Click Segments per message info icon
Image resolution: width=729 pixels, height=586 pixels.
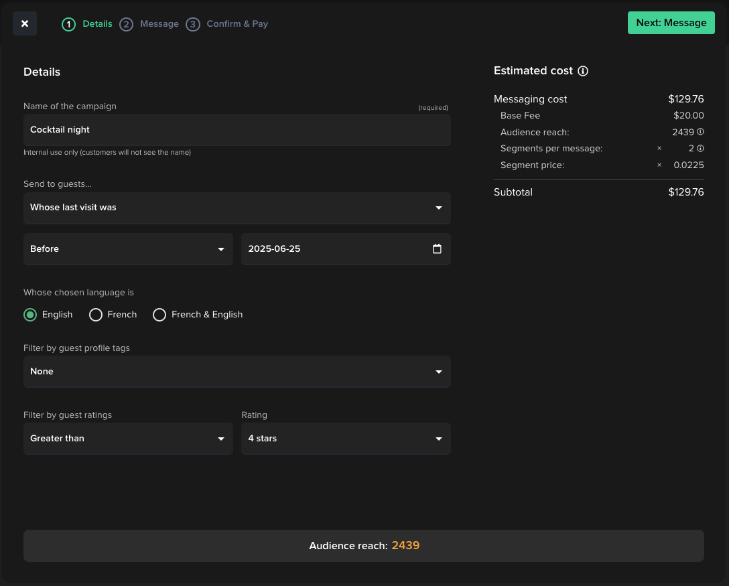click(x=700, y=148)
